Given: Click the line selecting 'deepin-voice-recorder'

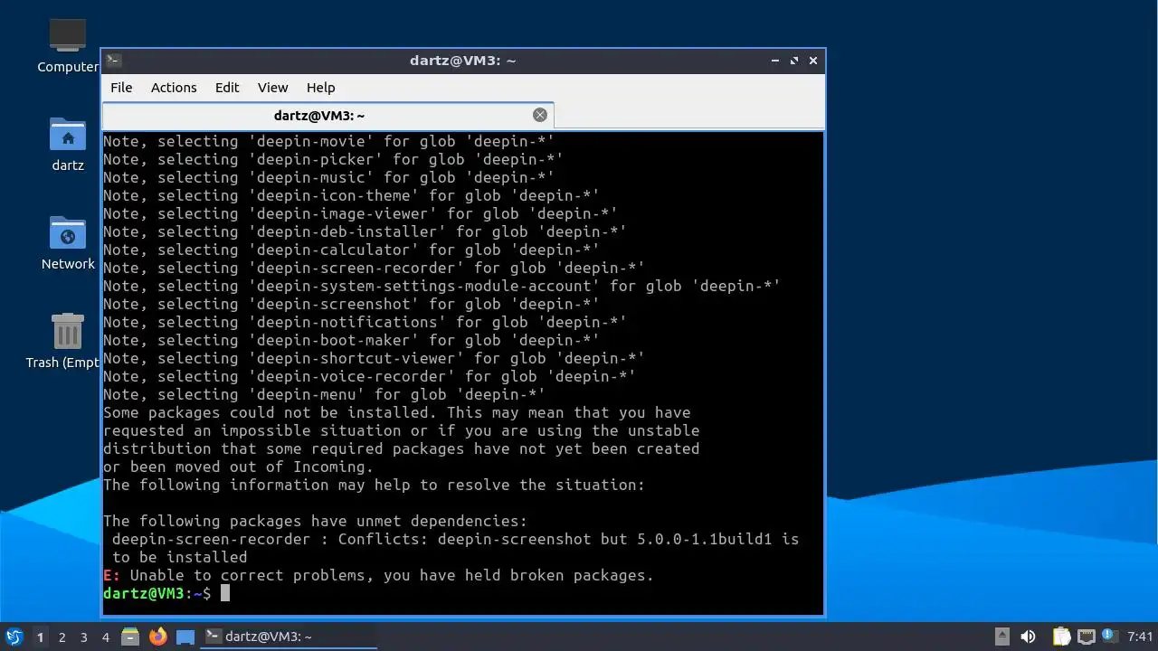Looking at the screenshot, I should click(x=369, y=376).
